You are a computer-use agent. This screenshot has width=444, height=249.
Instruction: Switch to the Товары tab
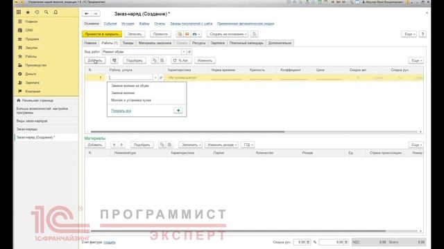coord(128,43)
